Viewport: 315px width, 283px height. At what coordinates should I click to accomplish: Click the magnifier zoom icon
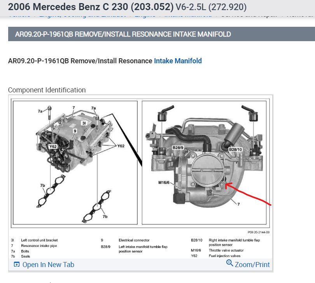click(229, 263)
